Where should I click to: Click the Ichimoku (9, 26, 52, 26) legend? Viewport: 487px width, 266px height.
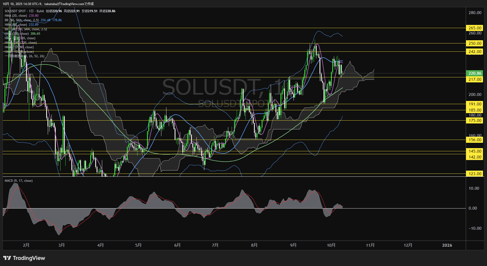click(x=24, y=56)
